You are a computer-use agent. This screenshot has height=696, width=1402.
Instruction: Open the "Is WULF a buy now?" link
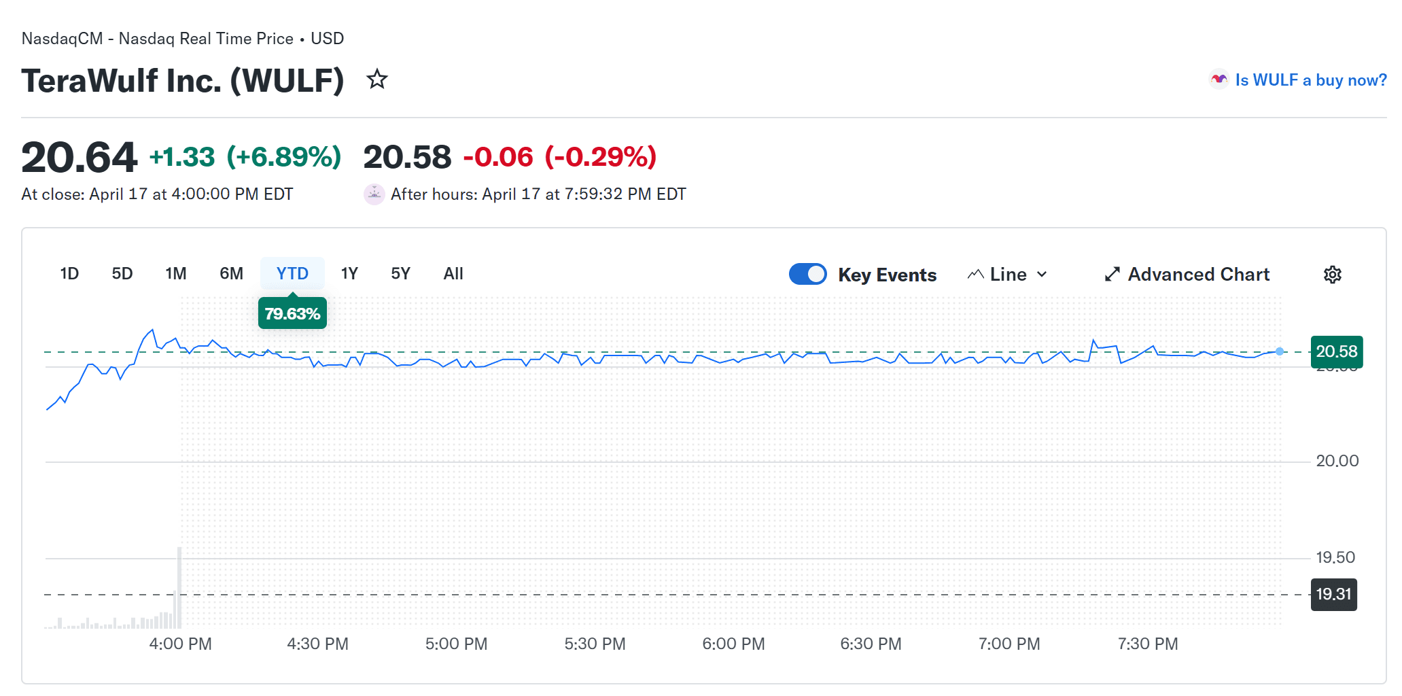[1310, 80]
